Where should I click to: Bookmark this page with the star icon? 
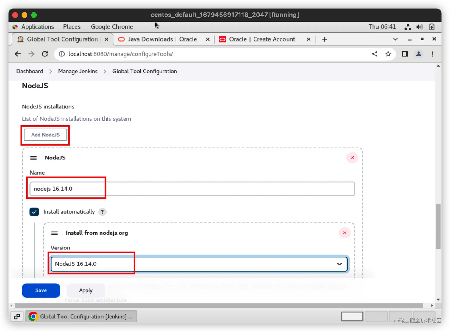388,54
